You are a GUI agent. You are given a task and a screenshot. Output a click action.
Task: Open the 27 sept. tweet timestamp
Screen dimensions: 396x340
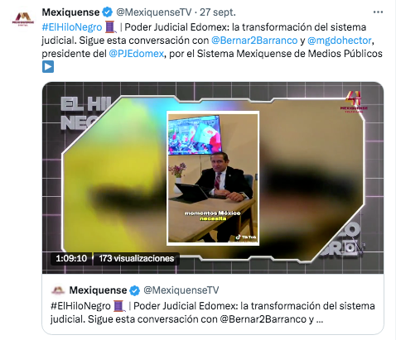pos(218,12)
